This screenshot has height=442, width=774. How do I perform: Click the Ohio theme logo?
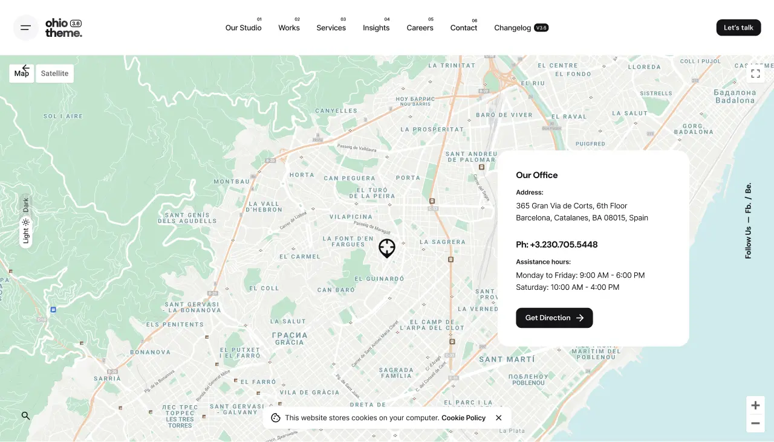point(63,28)
